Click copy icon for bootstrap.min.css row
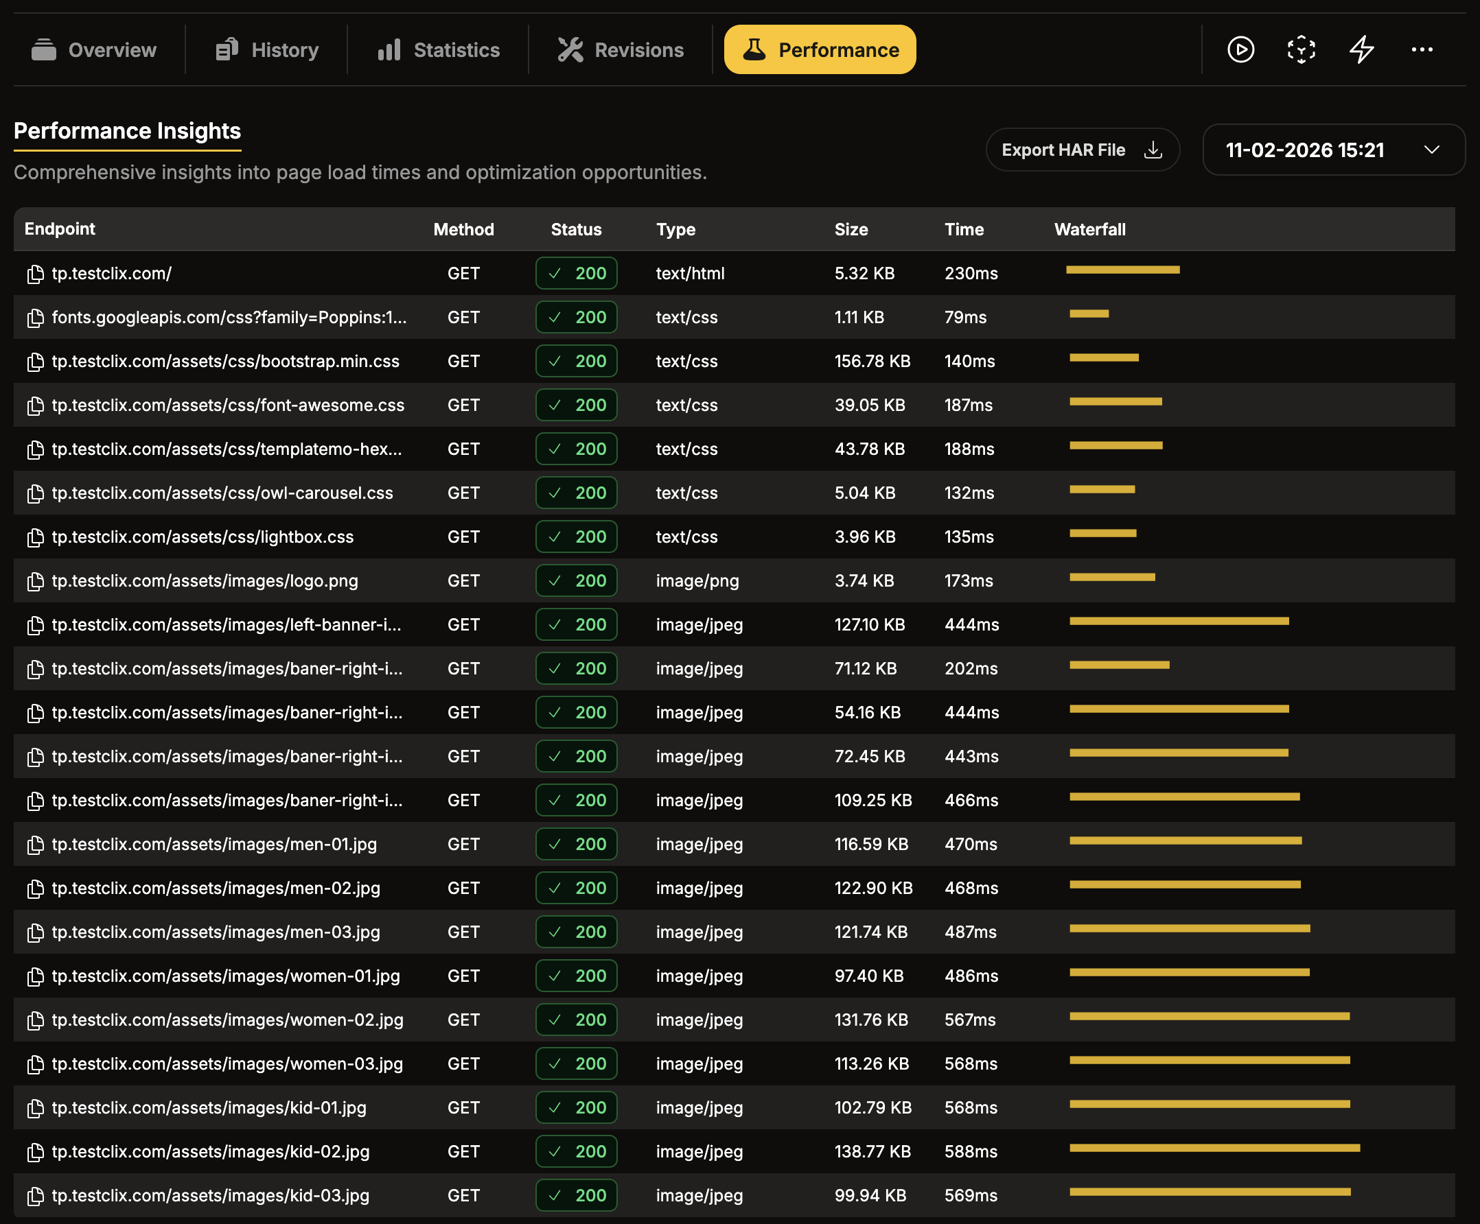The image size is (1480, 1224). point(35,362)
